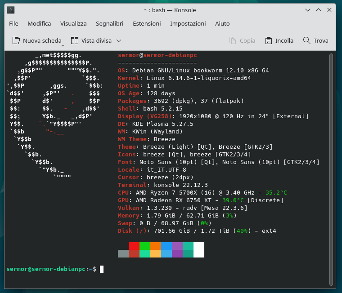
Task: Open the Nuova scheda small dropdown arrow
Action: (x=63, y=45)
